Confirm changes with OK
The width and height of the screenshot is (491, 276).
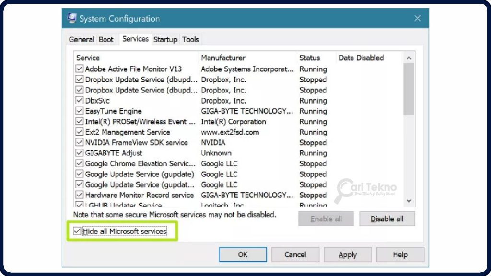[x=243, y=254]
